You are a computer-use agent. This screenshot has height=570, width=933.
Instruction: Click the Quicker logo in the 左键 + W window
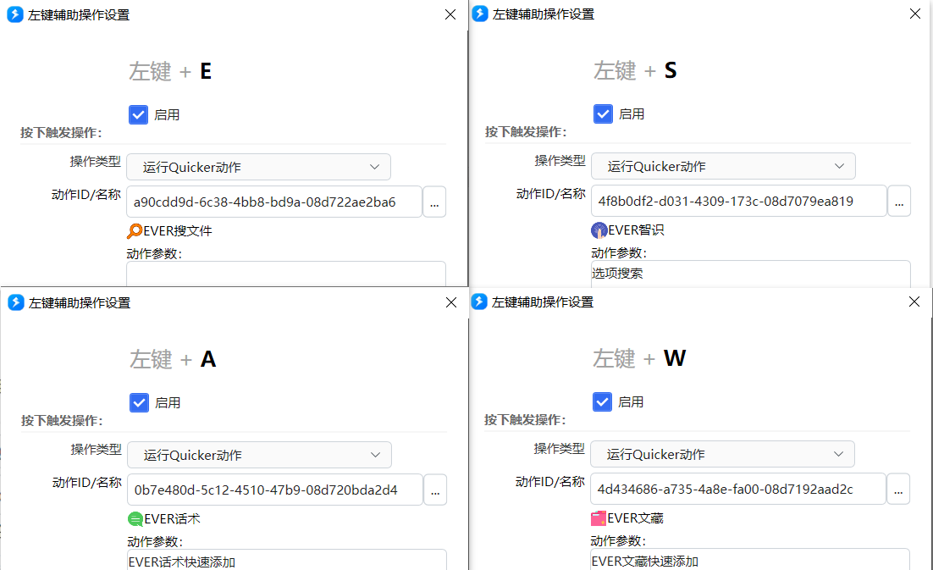click(479, 302)
